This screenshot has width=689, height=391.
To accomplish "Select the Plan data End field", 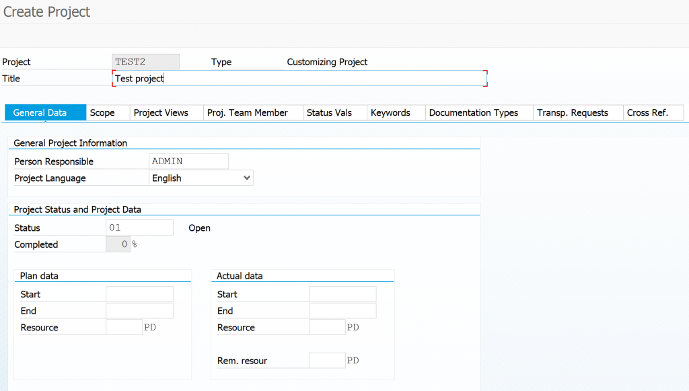I will click(139, 311).
